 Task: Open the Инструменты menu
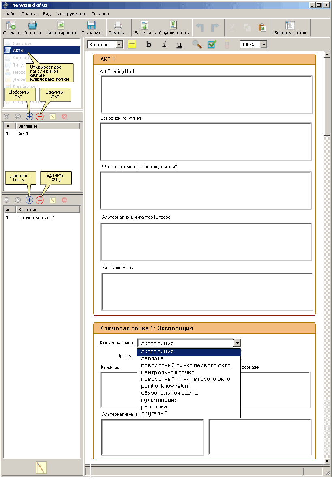pyautogui.click(x=71, y=14)
